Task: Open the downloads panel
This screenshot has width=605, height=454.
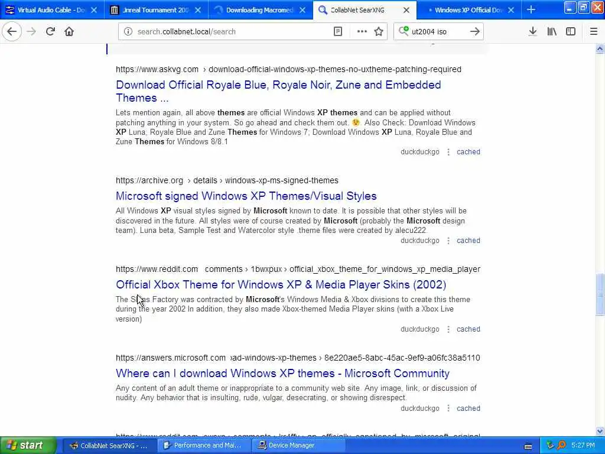Action: click(533, 31)
